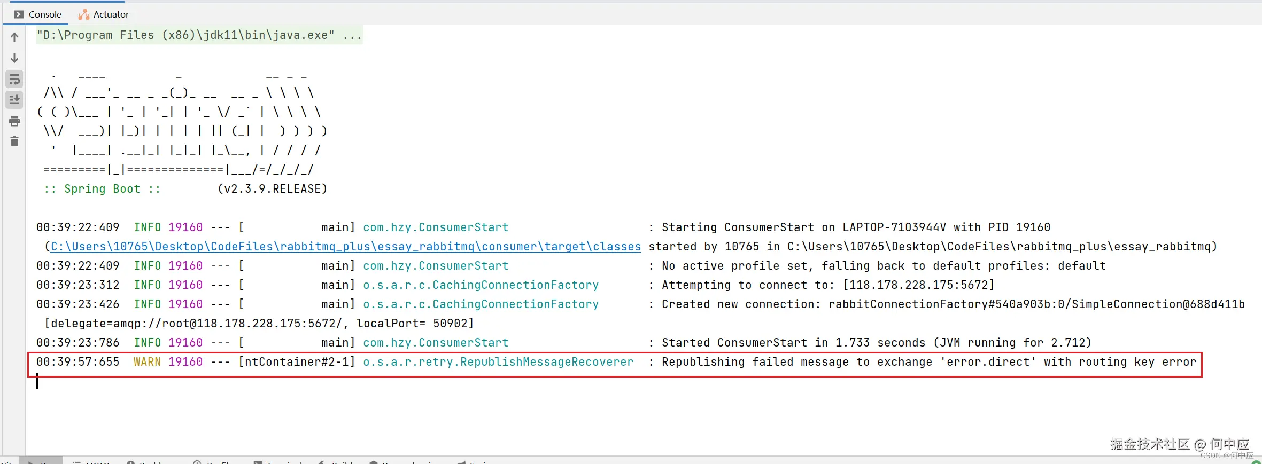Screen dimensions: 1262x464
Task: Click the 'Attempting to connect to' log message
Action: tap(828, 285)
